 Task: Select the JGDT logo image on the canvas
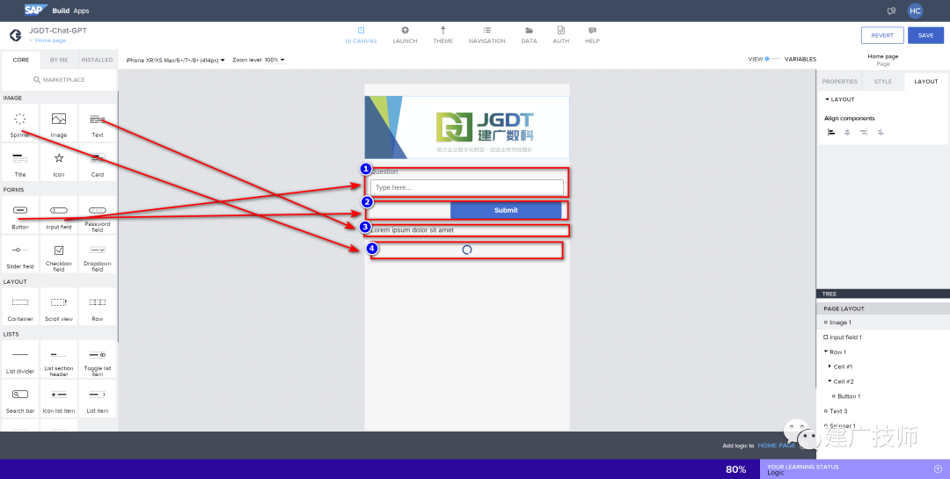click(x=467, y=127)
